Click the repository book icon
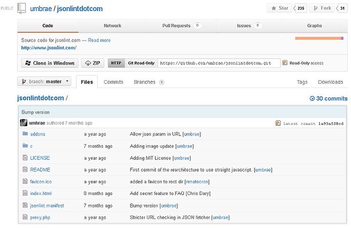 point(21,8)
